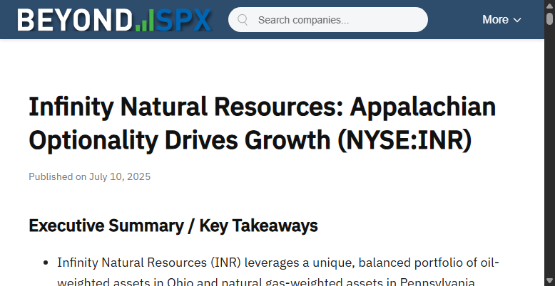Open the BeyondSPX logo homepage link
Image resolution: width=555 pixels, height=286 pixels.
click(x=114, y=20)
